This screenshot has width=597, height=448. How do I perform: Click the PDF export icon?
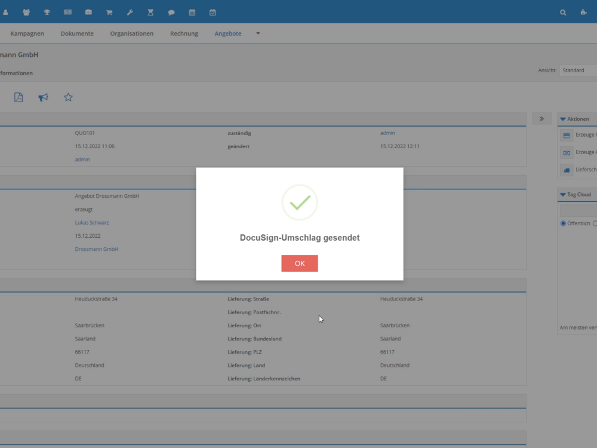[x=19, y=97]
